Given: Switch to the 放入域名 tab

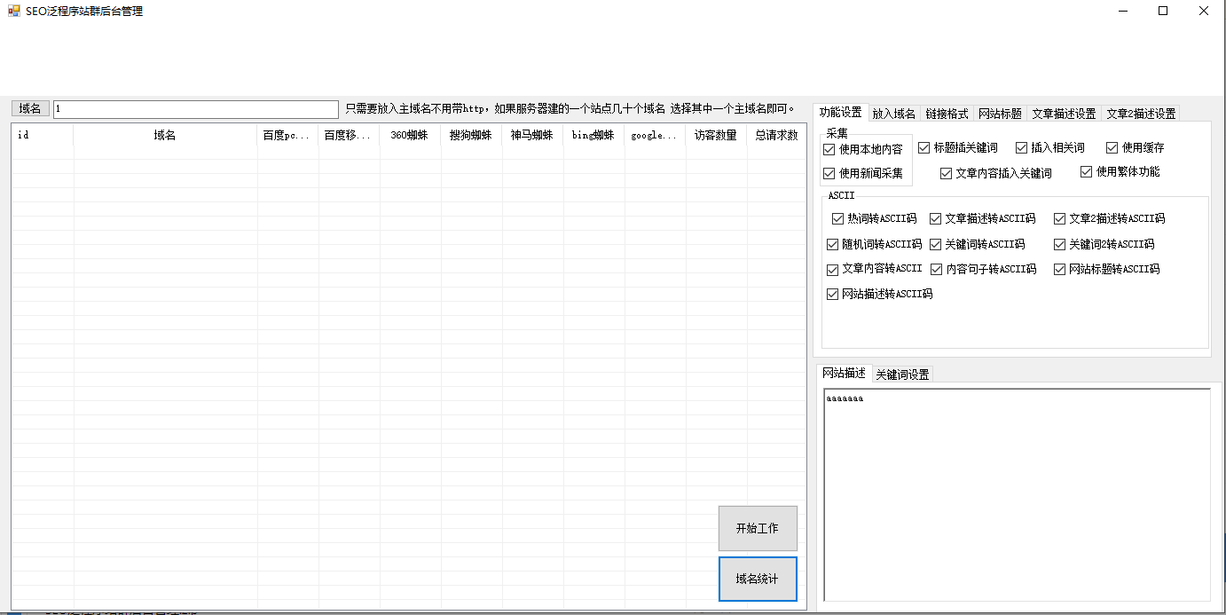Looking at the screenshot, I should point(893,114).
